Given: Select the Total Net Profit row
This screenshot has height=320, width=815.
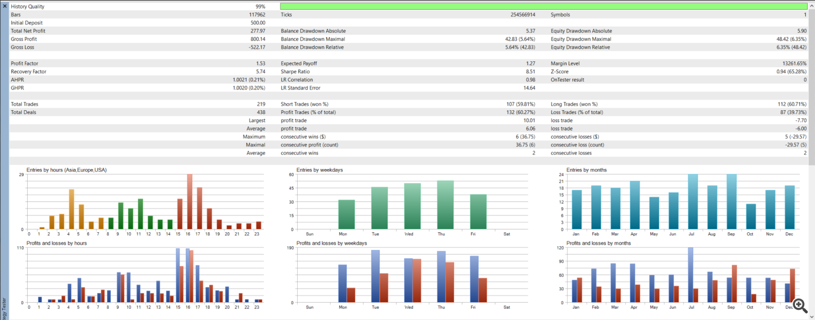Looking at the screenshot, I should [28, 31].
